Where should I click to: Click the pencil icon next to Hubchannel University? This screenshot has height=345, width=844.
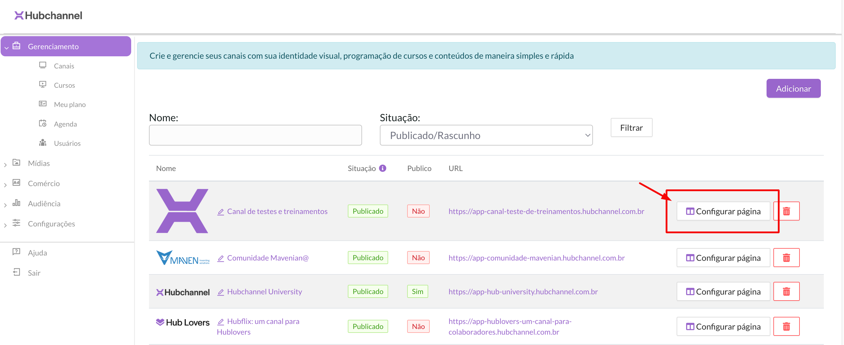click(220, 292)
